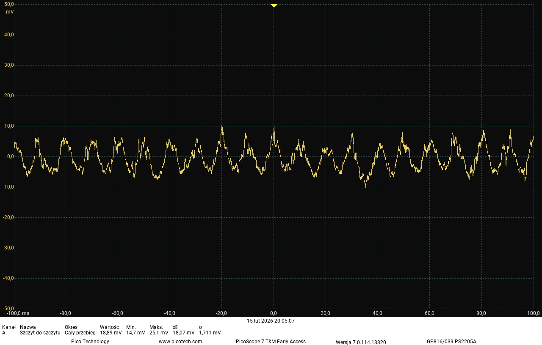Click the sigma (σ) column header
Screen dimensions: 542x345
click(201, 327)
